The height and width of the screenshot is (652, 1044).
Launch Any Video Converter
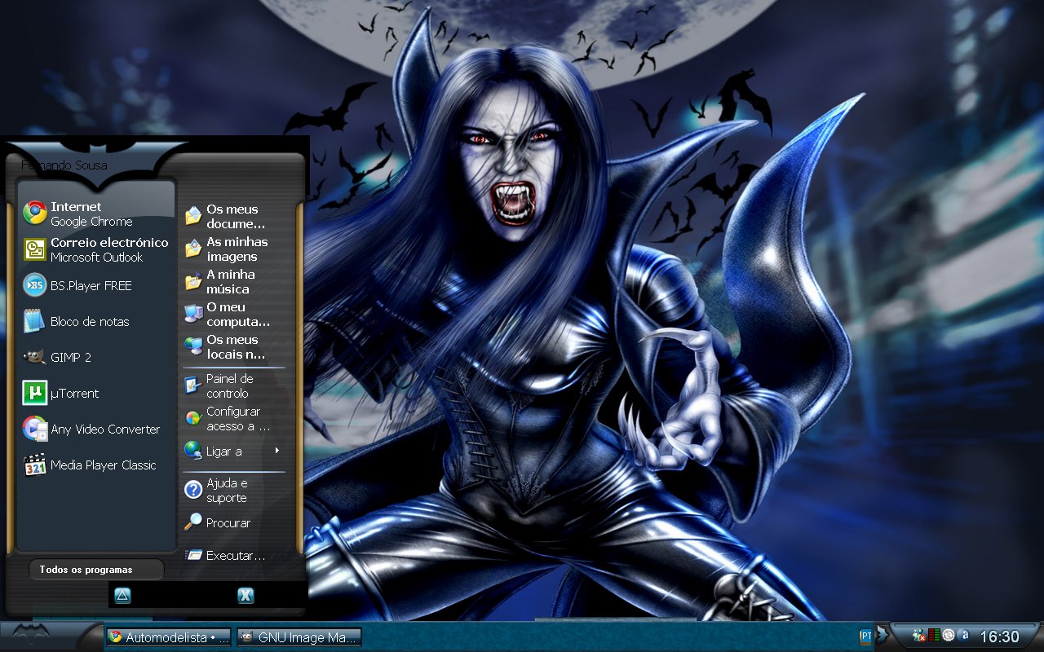click(x=95, y=429)
